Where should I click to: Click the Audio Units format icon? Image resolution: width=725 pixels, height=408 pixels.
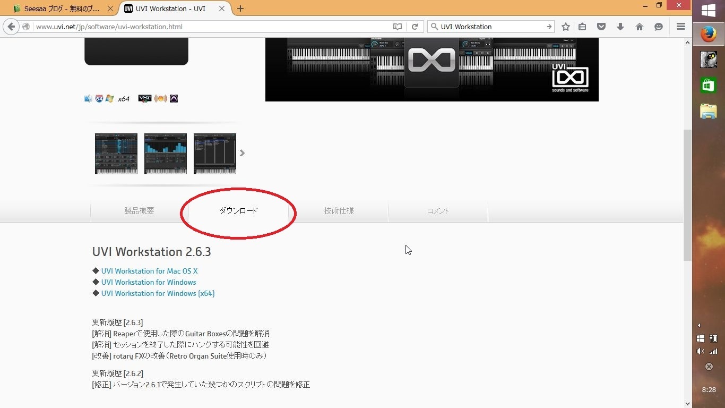pos(161,98)
